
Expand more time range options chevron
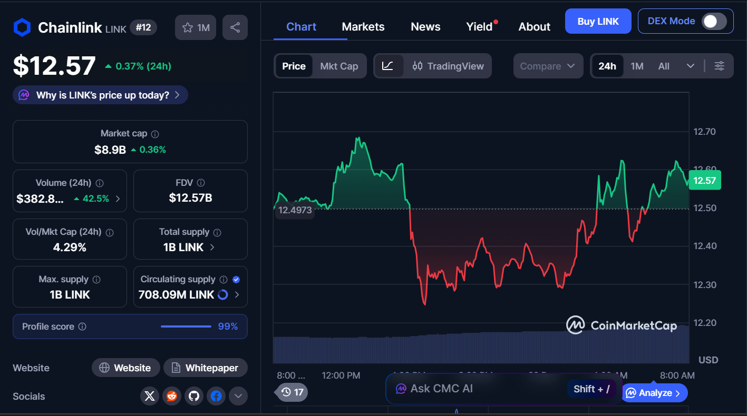(x=690, y=66)
